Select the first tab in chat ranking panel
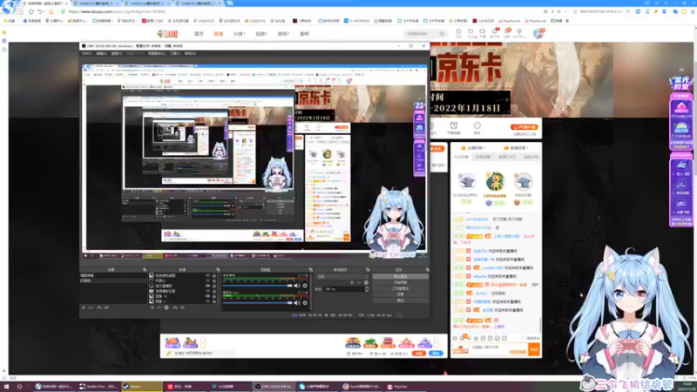 pyautogui.click(x=461, y=157)
